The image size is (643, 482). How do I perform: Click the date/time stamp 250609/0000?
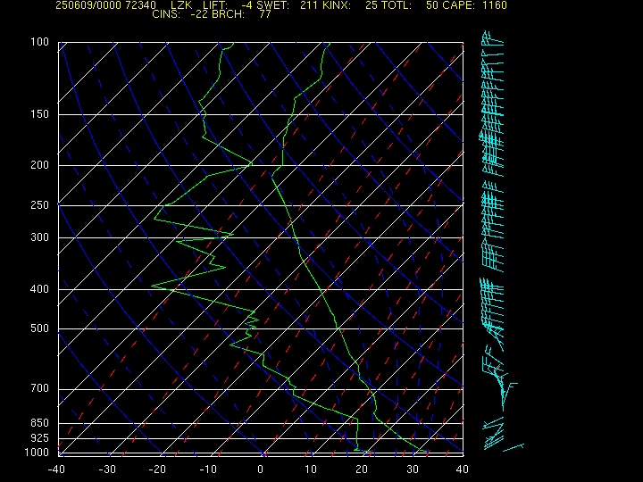pos(88,5)
